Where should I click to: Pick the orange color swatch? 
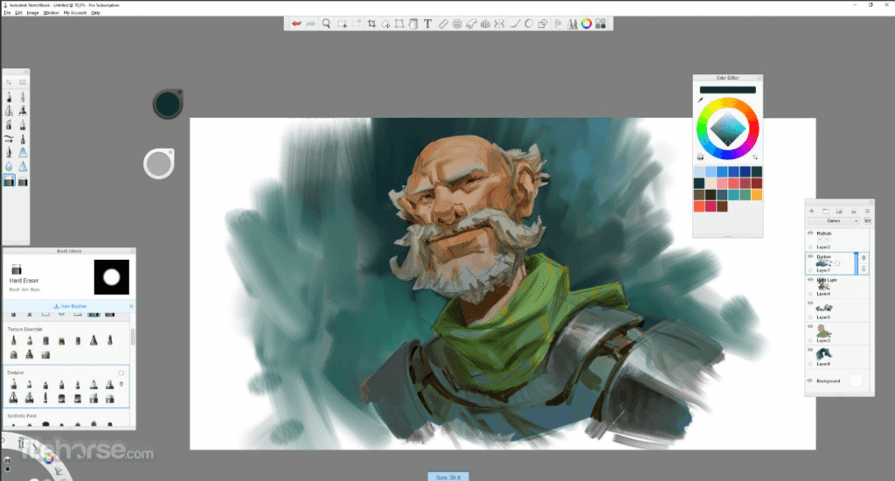pos(756,195)
